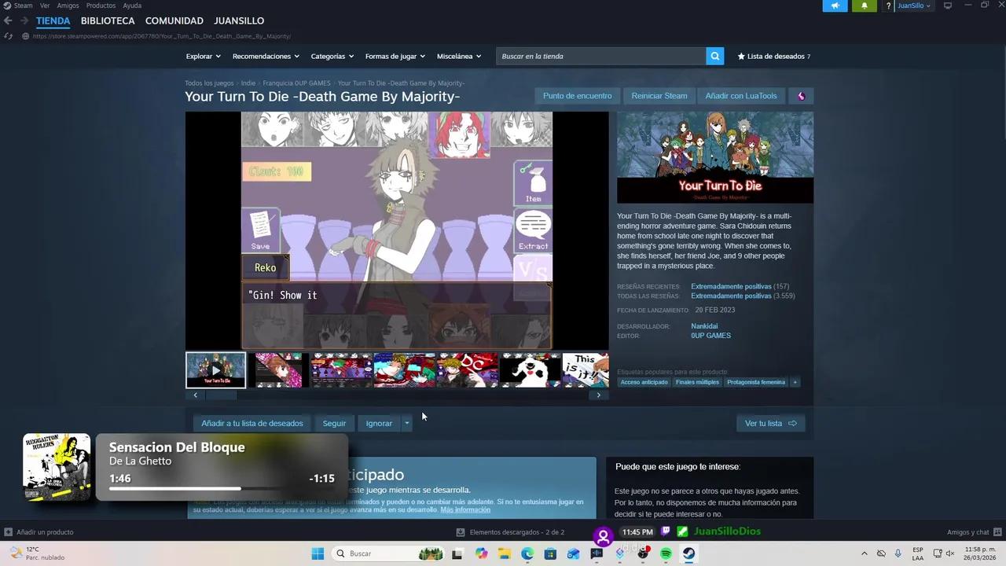This screenshot has width=1006, height=566.
Task: Show hidden system tray icons chevron
Action: pyautogui.click(x=864, y=553)
